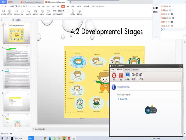
Task: Open Microsoft Edge from the taskbar
Action: pos(50,138)
